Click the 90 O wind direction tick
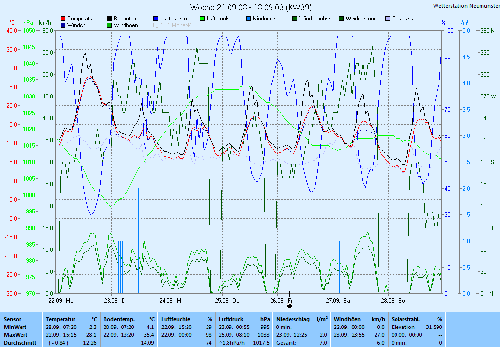Image resolution: width=500 pixels, height=347 pixels. click(x=487, y=228)
